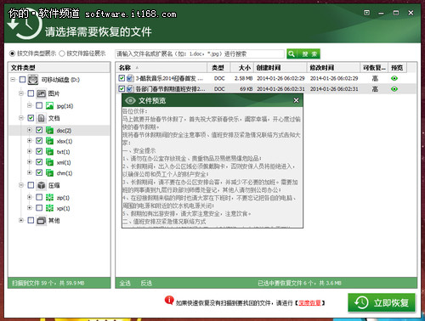Collapse the documents tree node

pos(21,118)
